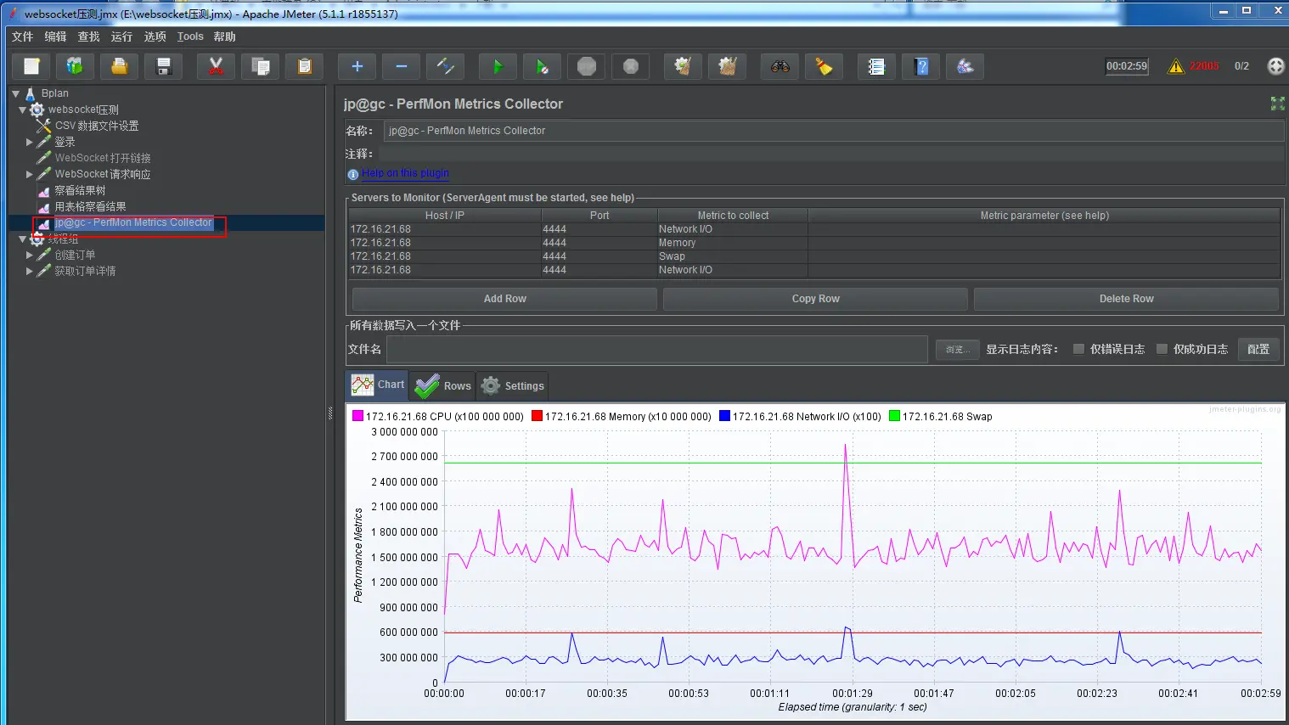The image size is (1289, 725).
Task: Click the Function helper list icon
Action: click(x=876, y=67)
